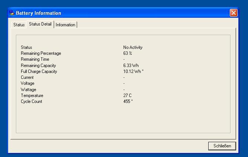
Task: Switch to the Status tab
Action: tap(19, 25)
